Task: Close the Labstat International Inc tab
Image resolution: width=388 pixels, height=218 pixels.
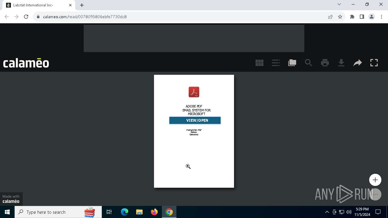Action: [x=70, y=5]
